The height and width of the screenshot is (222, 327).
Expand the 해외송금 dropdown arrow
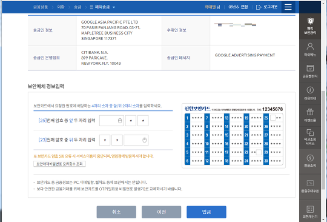pyautogui.click(x=114, y=7)
